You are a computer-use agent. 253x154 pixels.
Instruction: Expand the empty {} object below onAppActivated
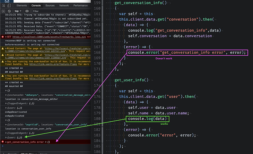coord(6,120)
